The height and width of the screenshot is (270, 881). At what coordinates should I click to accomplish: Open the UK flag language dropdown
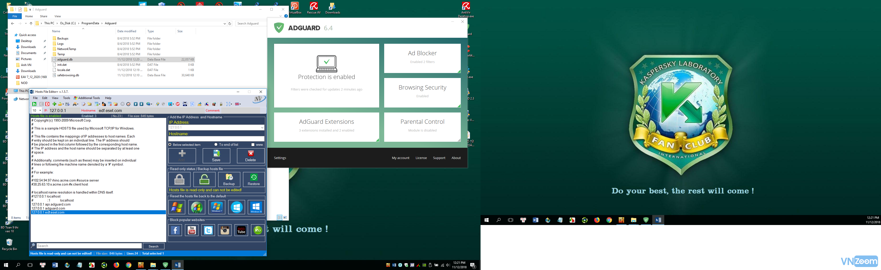(x=240, y=104)
